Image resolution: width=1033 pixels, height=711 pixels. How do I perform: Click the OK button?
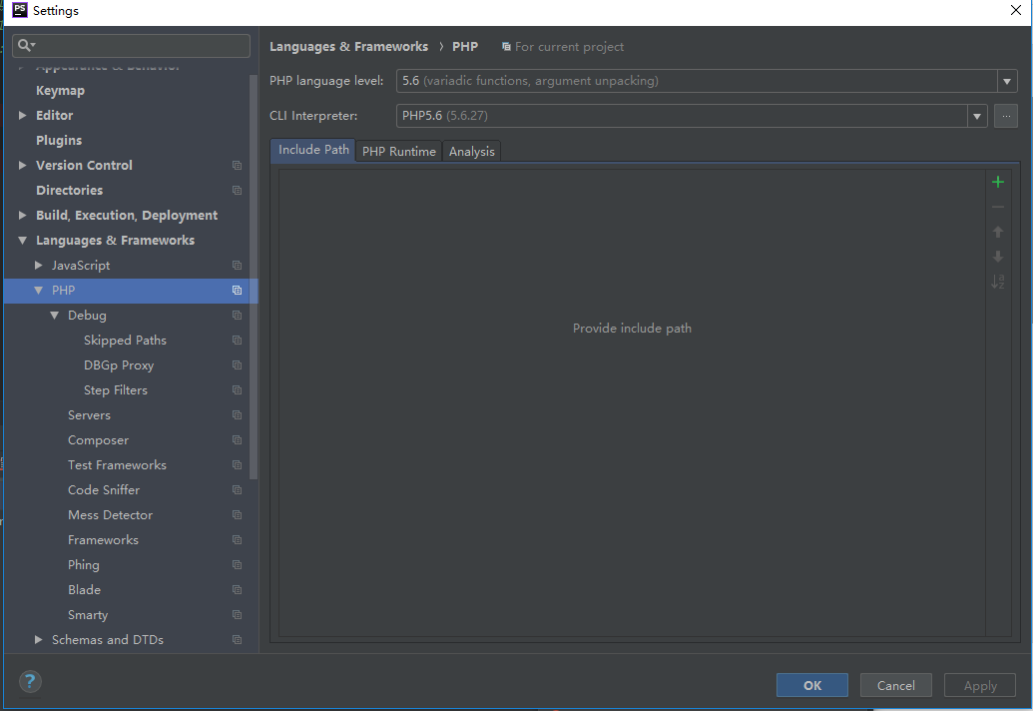[x=812, y=685]
